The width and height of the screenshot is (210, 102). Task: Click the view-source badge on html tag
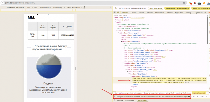pos(135,18)
